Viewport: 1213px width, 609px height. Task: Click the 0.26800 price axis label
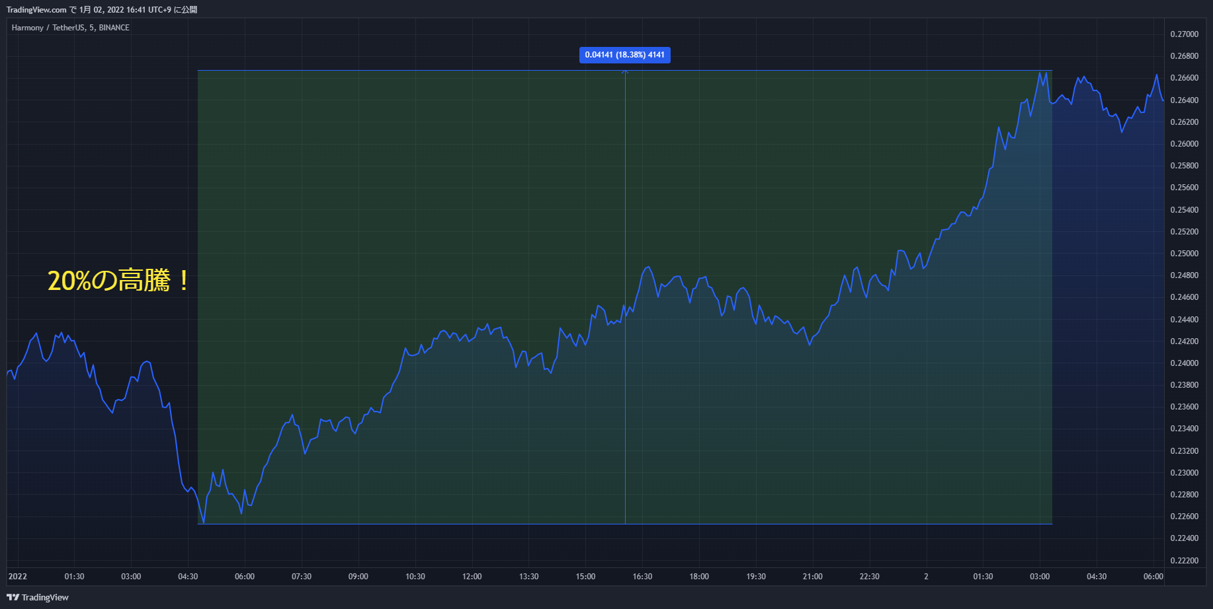point(1185,56)
